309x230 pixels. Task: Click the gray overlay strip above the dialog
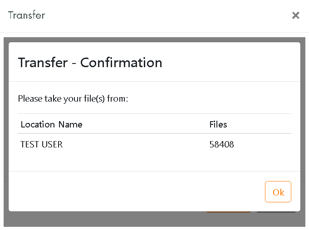point(154,39)
